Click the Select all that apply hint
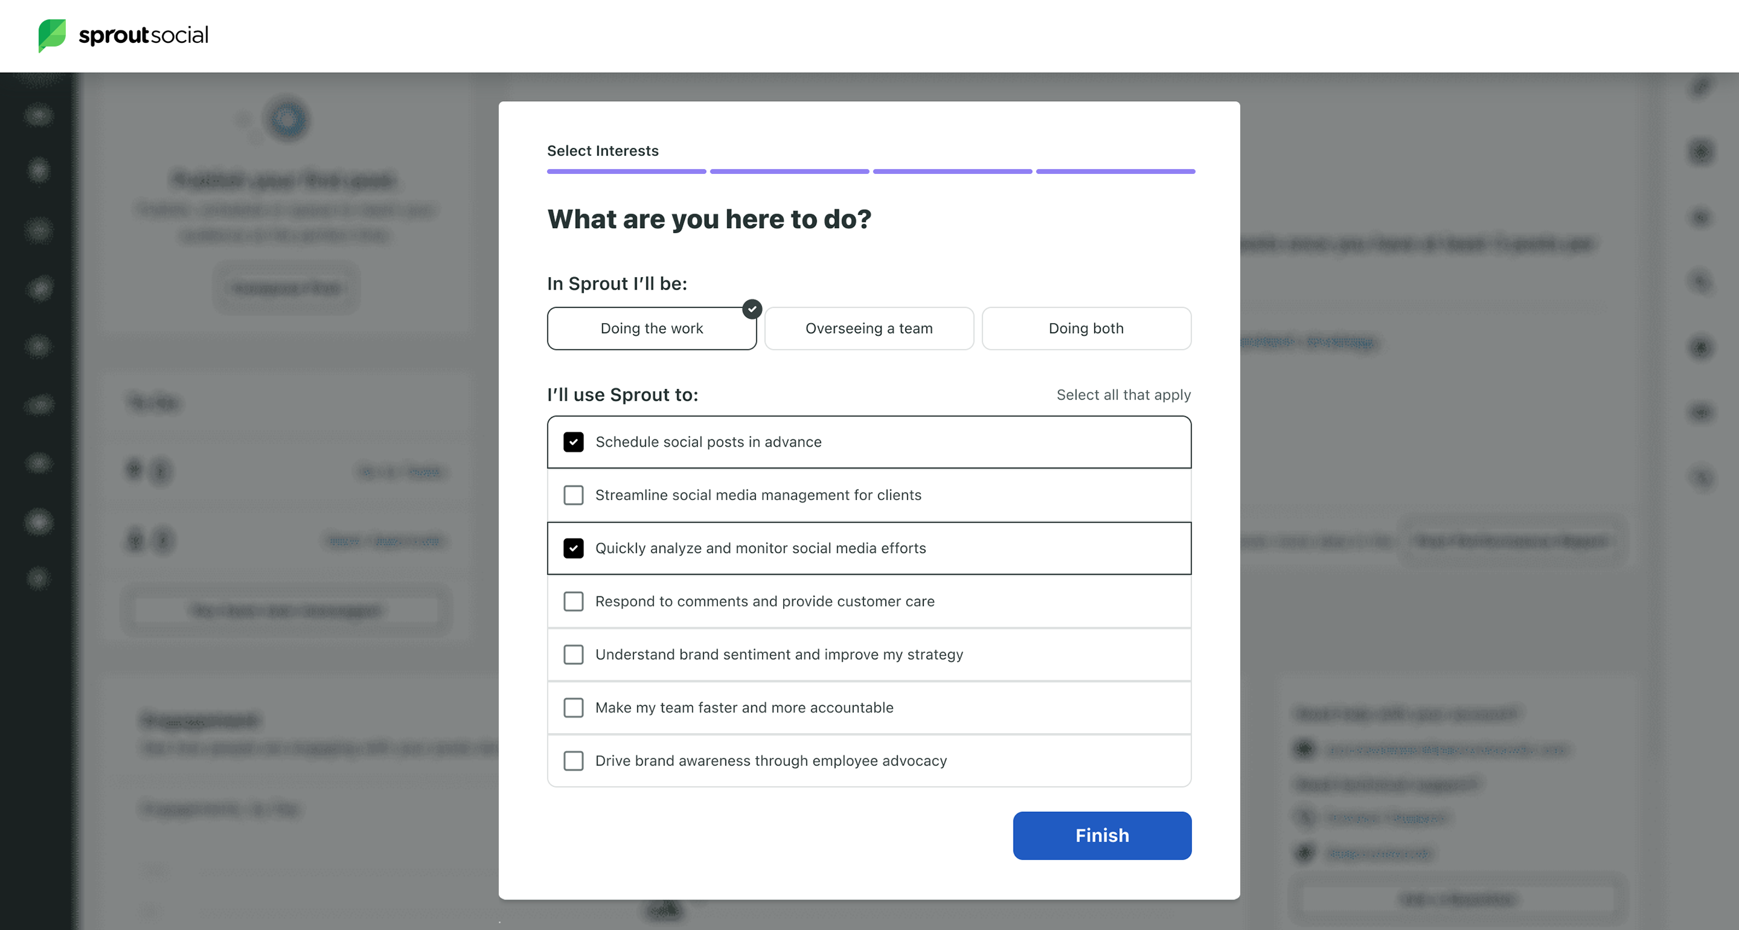Screen dimensions: 1739x930 (1124, 395)
